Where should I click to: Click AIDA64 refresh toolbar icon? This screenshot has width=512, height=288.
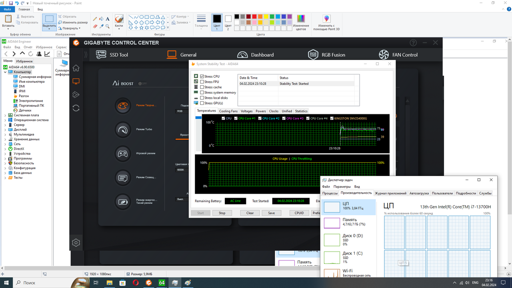pyautogui.click(x=30, y=54)
